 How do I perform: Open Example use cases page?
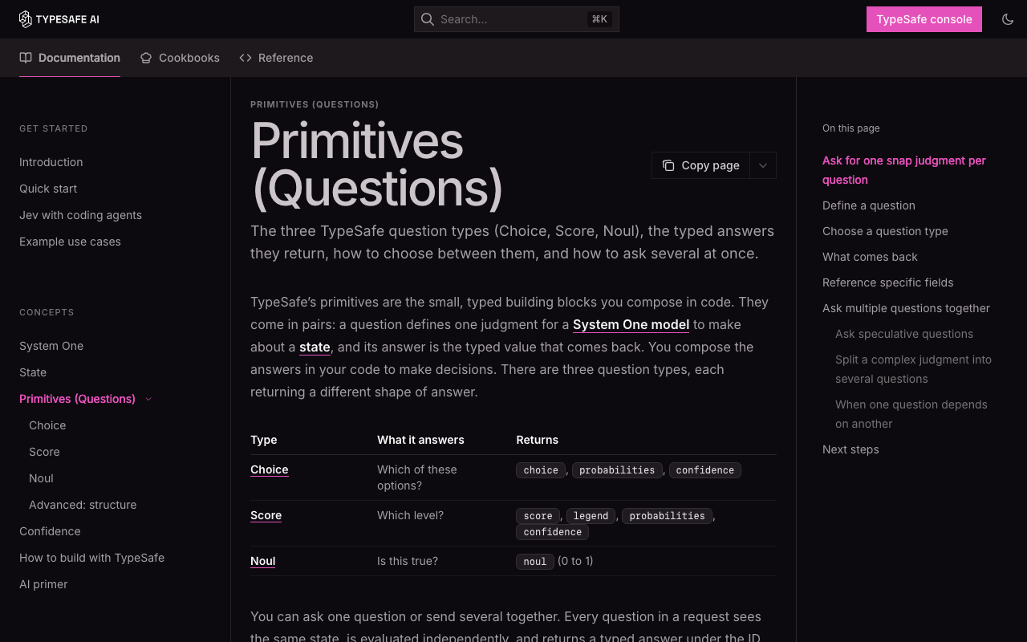click(x=70, y=242)
